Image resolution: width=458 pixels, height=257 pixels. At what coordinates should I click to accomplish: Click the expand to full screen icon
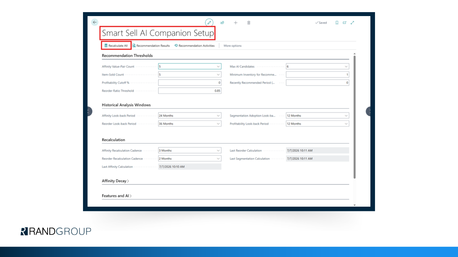[352, 22]
